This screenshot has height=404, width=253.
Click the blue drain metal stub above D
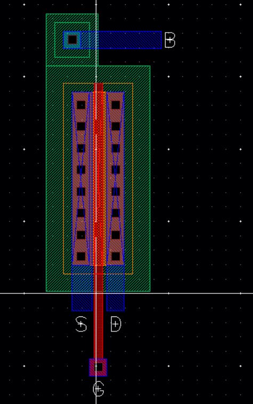(x=116, y=288)
